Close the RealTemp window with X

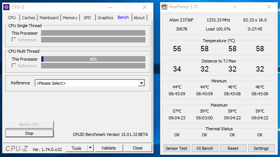point(269,7)
